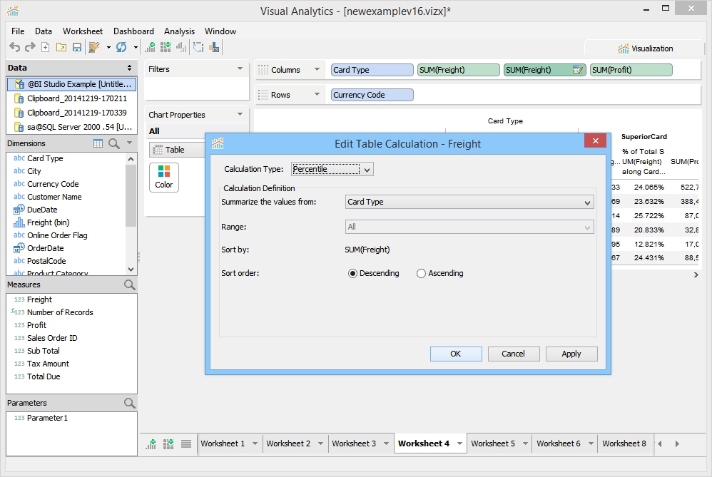Save workbook with the floppy disk icon

pos(77,47)
